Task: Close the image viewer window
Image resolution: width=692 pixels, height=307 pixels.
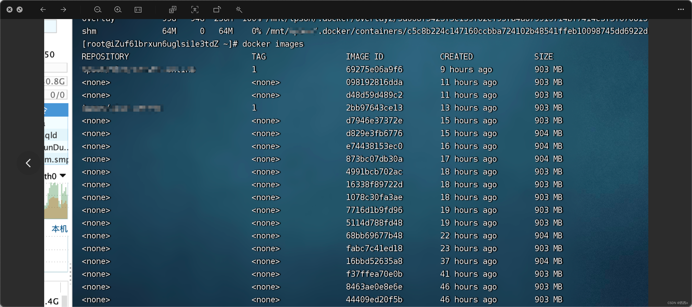Action: (9, 10)
